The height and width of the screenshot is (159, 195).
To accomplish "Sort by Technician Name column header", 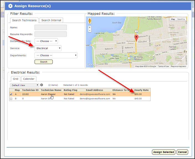I will [51, 90].
